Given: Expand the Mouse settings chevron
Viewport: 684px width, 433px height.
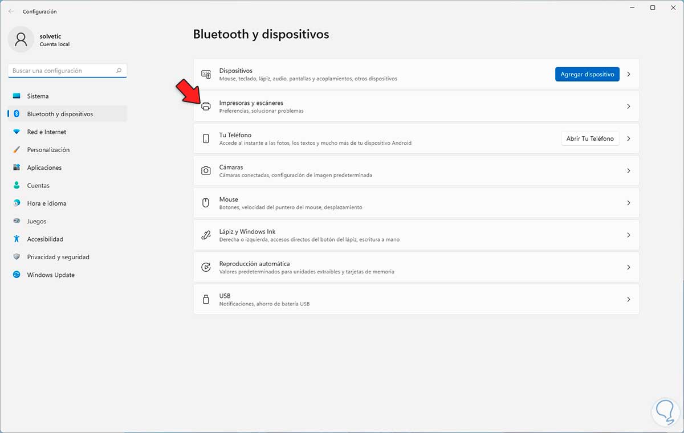Looking at the screenshot, I should tap(629, 203).
